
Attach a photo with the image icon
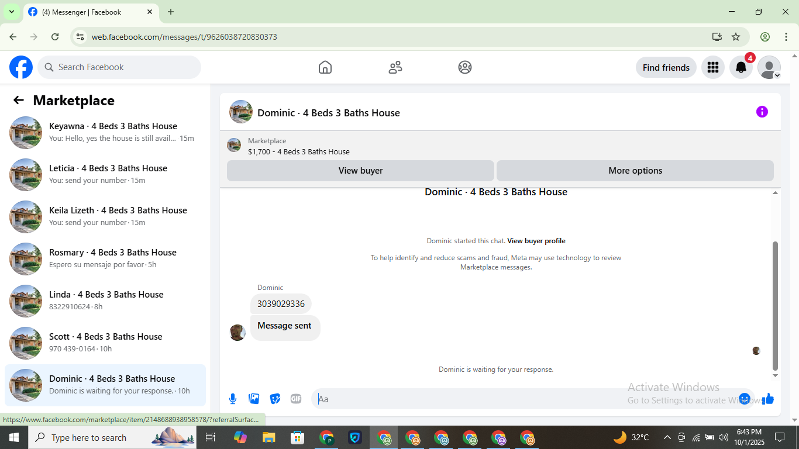point(254,399)
